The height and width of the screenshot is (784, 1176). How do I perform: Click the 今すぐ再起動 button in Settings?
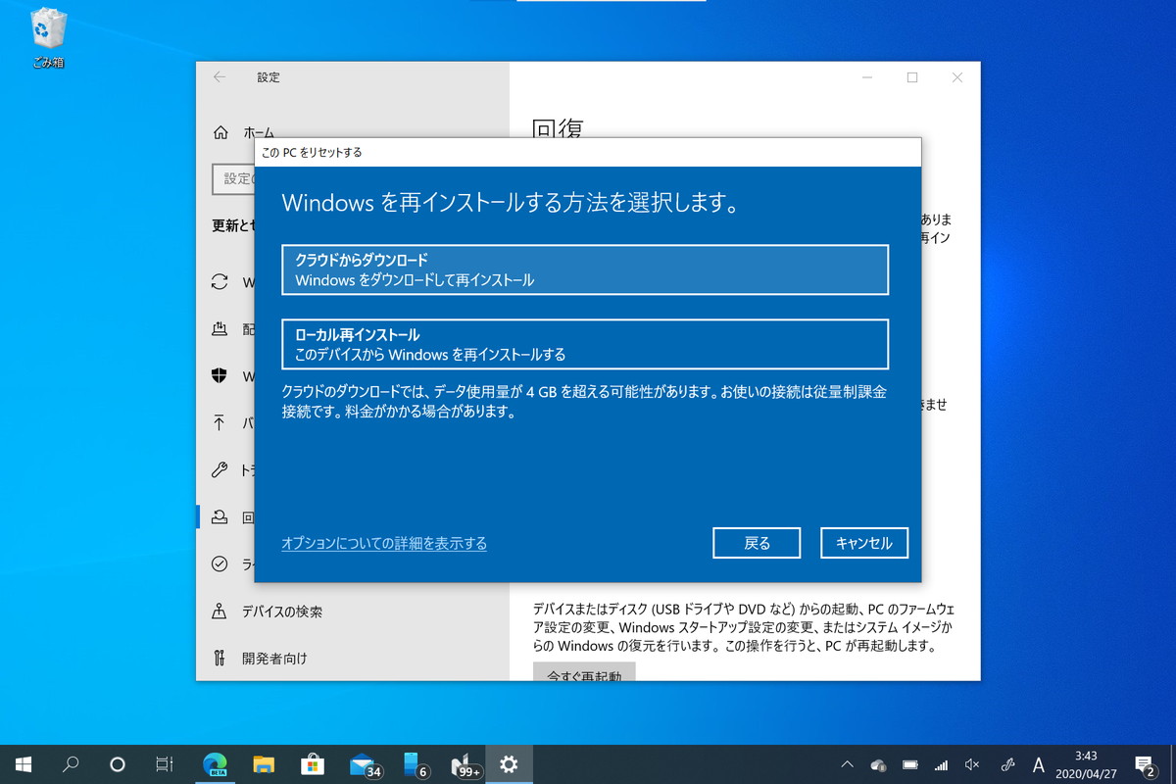[584, 671]
